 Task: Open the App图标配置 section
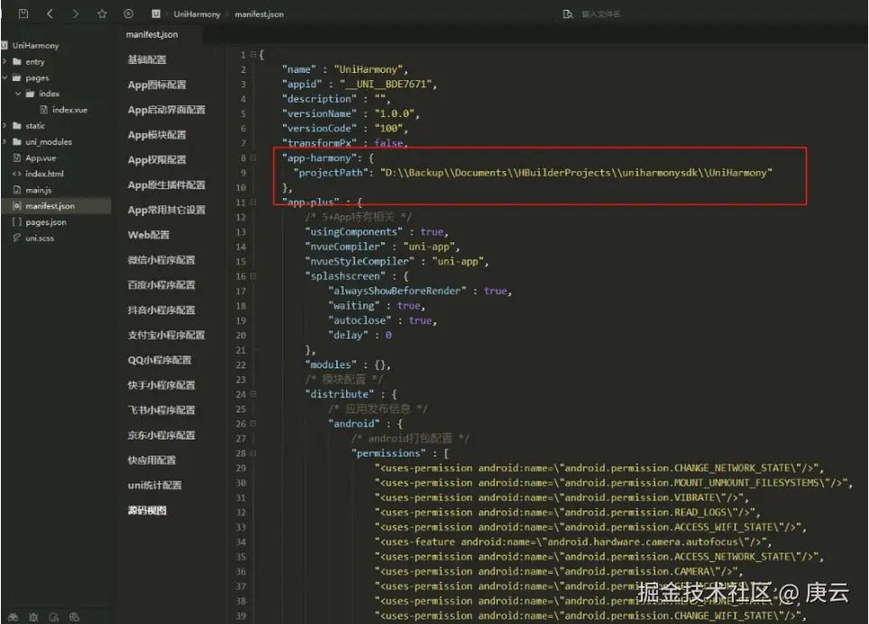tap(157, 85)
